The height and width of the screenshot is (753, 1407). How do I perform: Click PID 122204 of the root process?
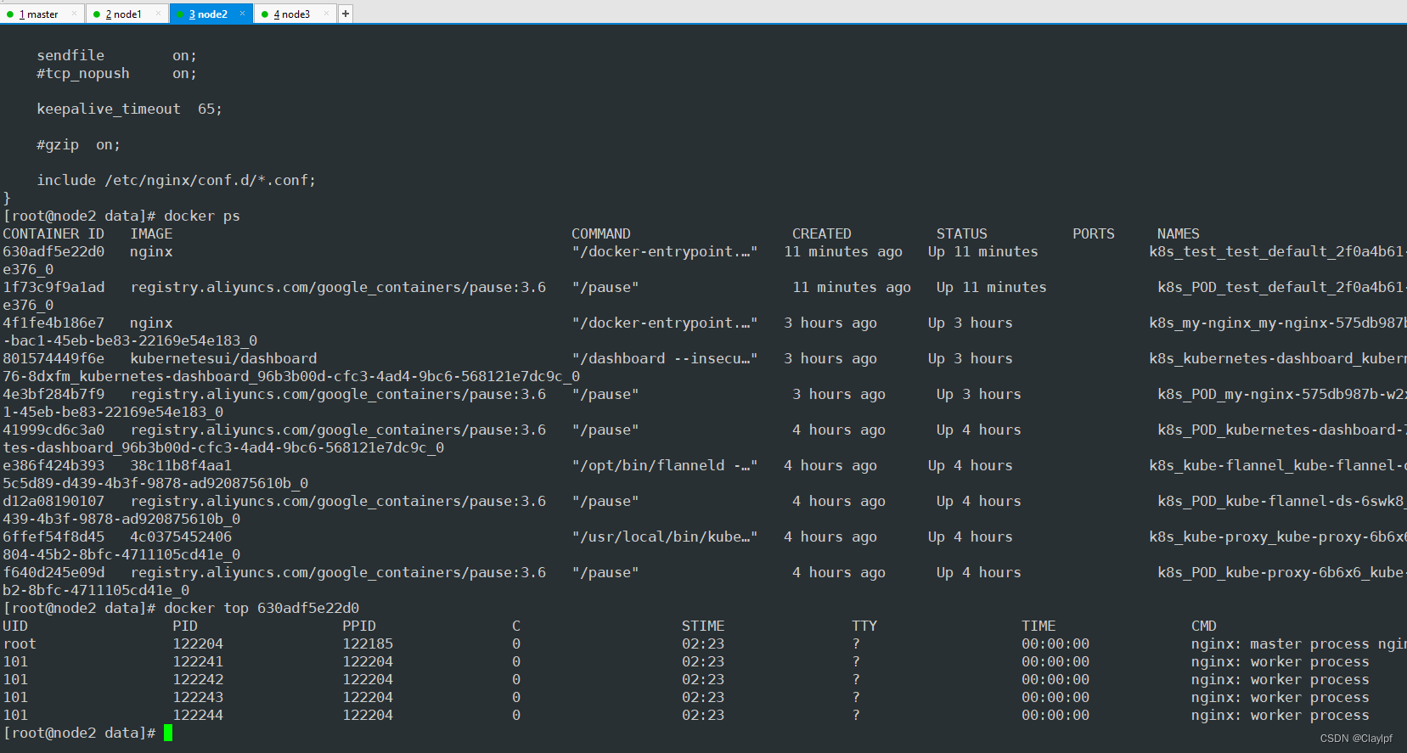click(x=198, y=643)
